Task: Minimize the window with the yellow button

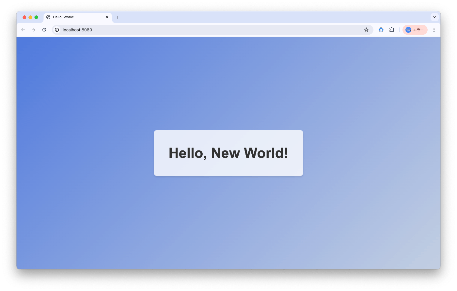Action: click(30, 17)
